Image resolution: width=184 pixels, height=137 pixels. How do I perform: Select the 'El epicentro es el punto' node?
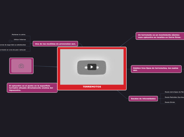pos(32,88)
